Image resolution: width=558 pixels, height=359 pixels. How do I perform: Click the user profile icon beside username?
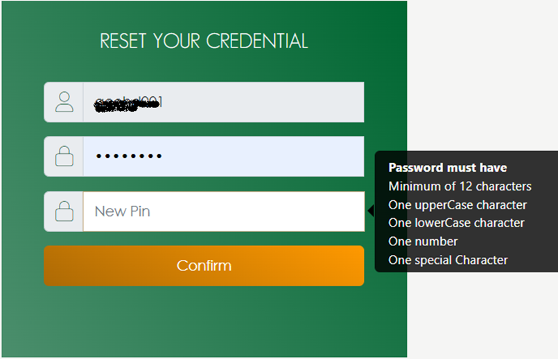(x=64, y=102)
